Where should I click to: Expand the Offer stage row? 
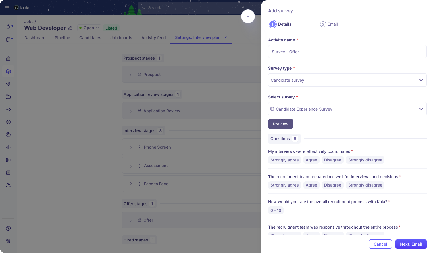tap(131, 220)
